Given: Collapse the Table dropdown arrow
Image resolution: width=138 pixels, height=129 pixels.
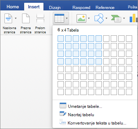Looking at the screenshot, I should (67, 18).
